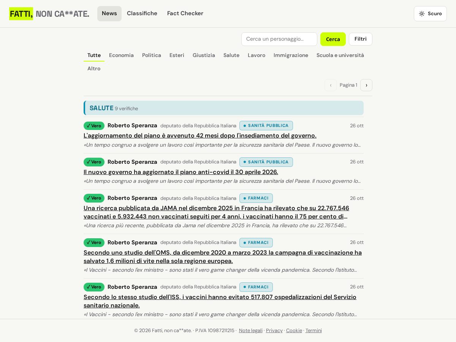Click the SALUTE section header

(x=223, y=108)
